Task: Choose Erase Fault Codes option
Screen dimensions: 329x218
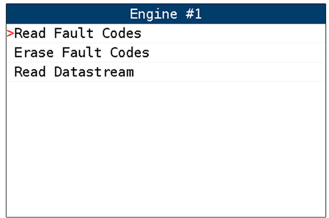Action: pos(166,53)
